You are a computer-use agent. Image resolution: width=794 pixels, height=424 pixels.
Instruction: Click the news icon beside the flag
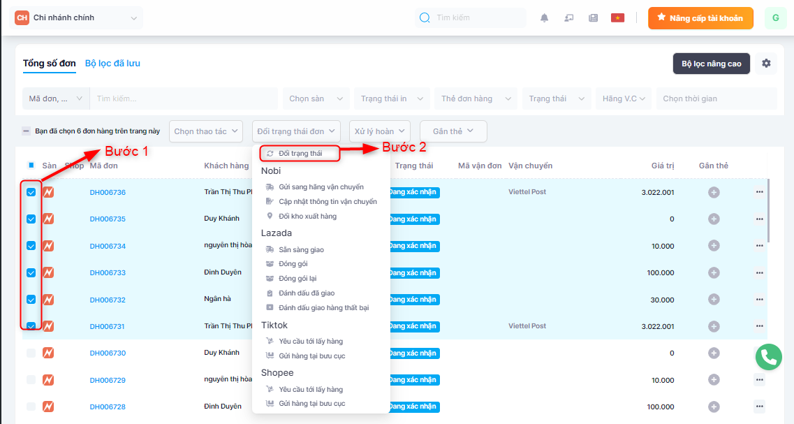(x=593, y=18)
